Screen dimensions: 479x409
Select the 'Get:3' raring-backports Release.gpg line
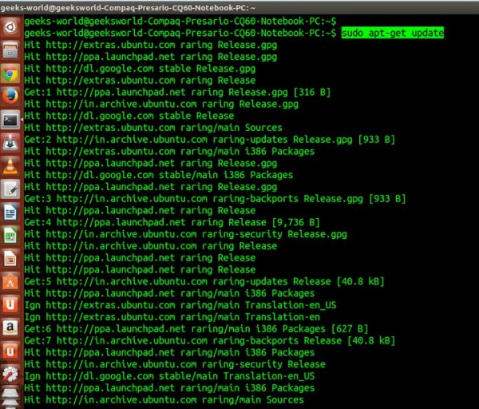click(x=215, y=199)
